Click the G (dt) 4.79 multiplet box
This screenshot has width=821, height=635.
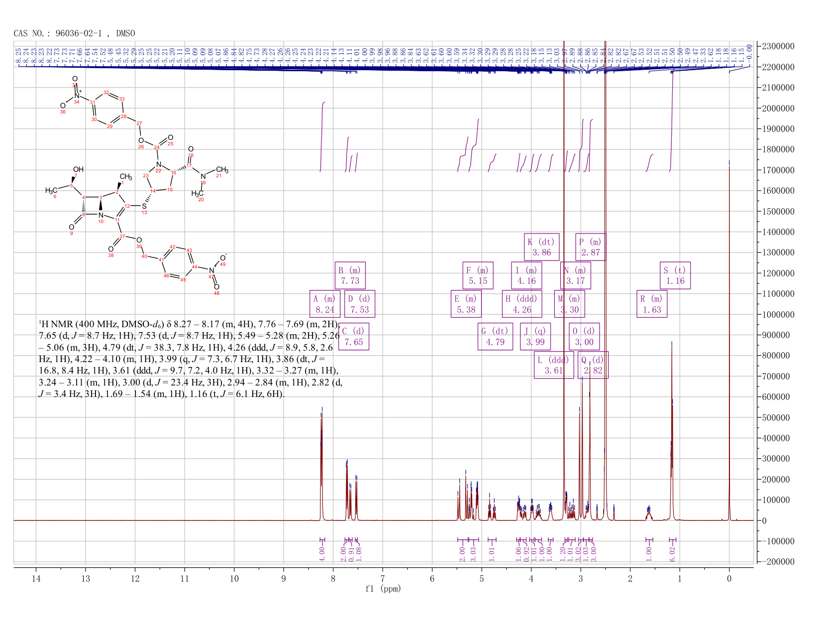(x=495, y=337)
